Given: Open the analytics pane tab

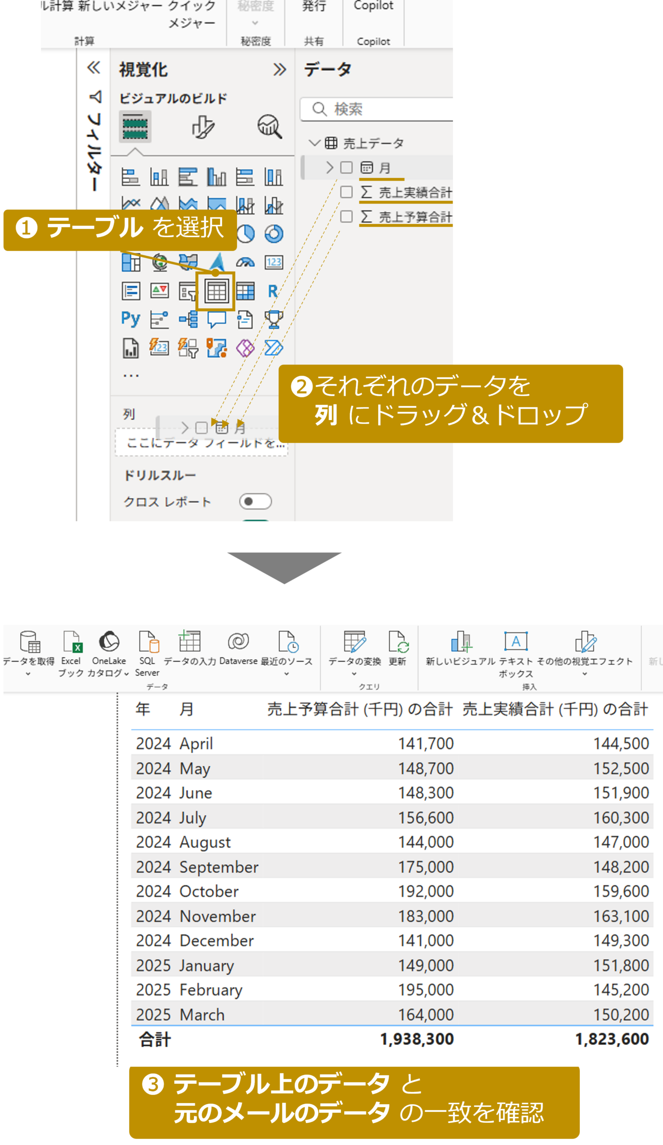Looking at the screenshot, I should click(270, 127).
